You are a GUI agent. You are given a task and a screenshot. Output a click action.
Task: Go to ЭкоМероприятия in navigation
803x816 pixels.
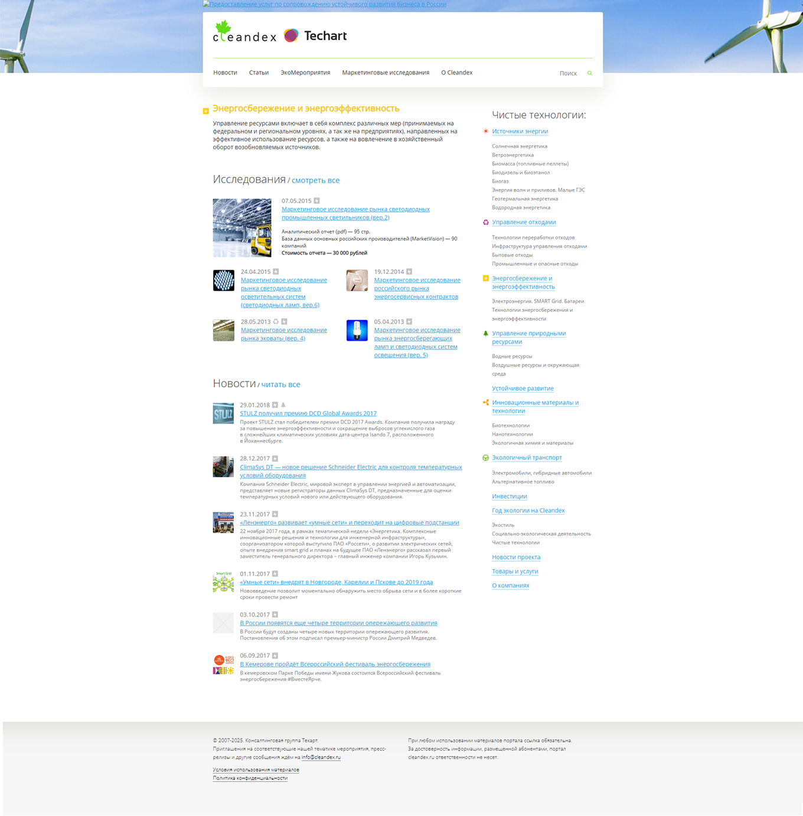pyautogui.click(x=305, y=73)
